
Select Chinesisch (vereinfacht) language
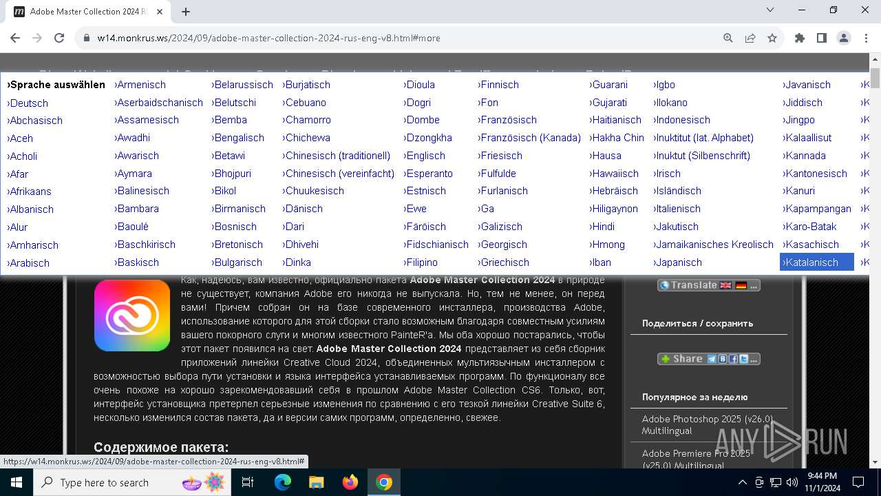pyautogui.click(x=339, y=174)
